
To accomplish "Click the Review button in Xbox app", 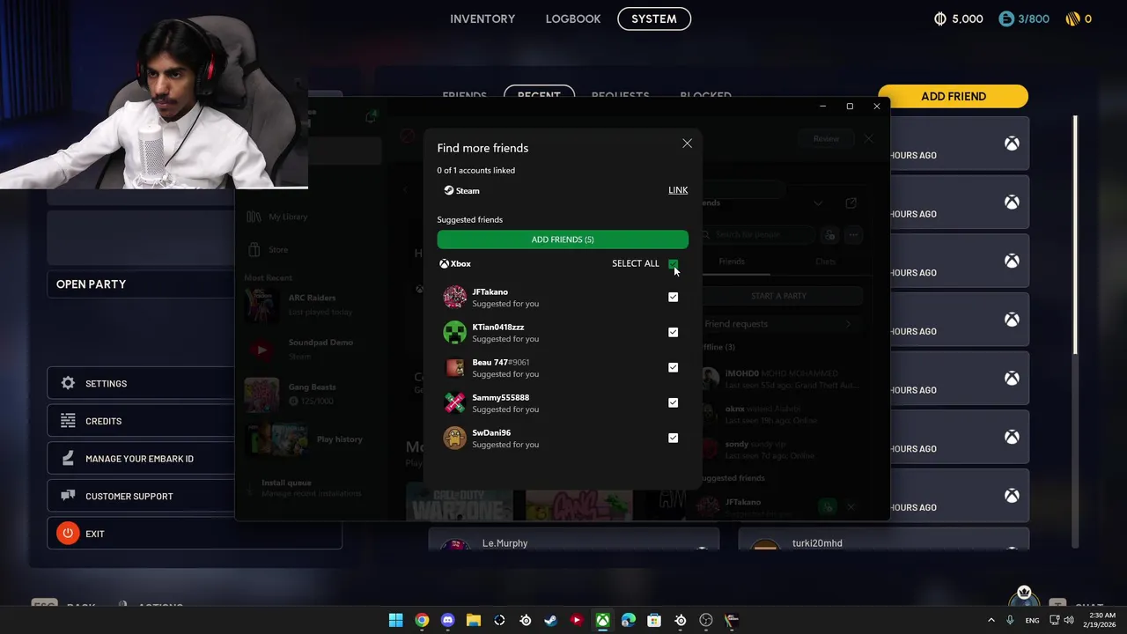I will 826,138.
